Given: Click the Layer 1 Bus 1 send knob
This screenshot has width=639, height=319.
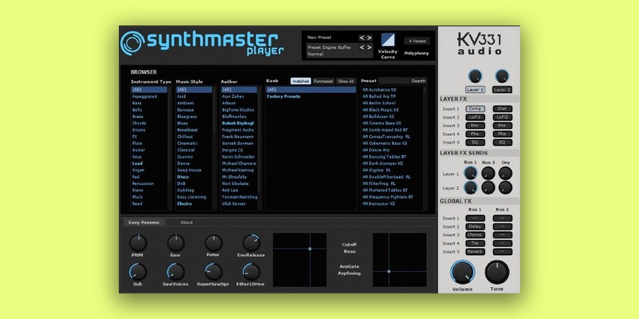Looking at the screenshot, I should coord(470,174).
